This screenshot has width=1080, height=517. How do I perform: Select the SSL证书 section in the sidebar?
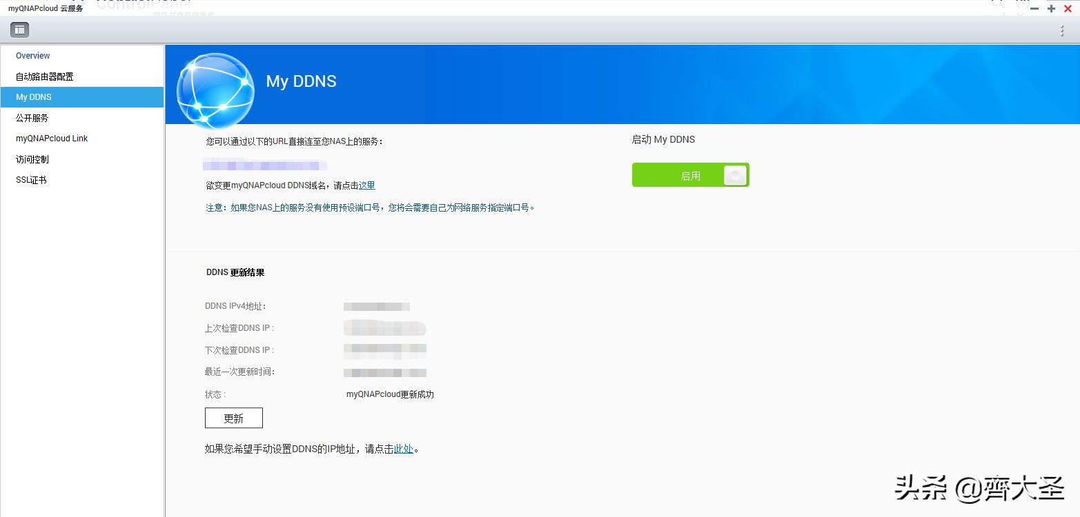[30, 179]
